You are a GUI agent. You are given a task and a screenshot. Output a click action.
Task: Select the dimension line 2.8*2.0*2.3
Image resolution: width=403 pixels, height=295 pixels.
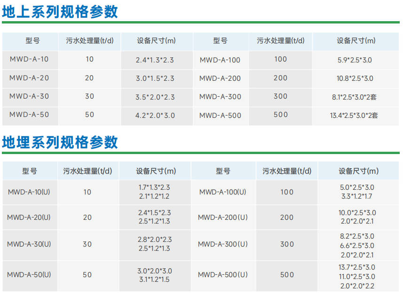point(155,240)
